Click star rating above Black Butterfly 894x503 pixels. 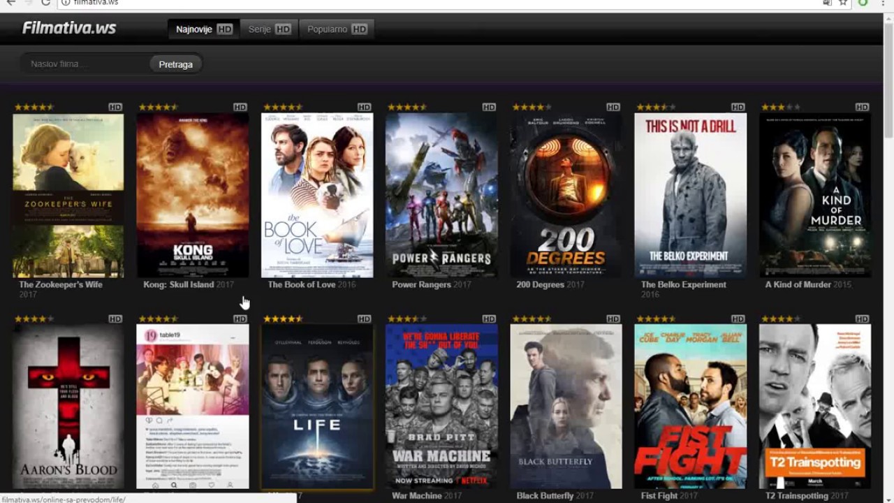coord(532,319)
